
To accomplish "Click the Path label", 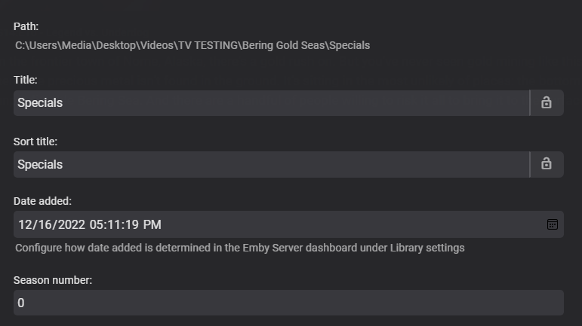I will pos(26,27).
